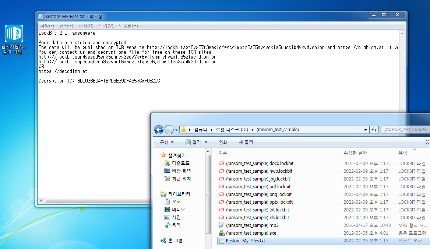
Task: Click navigation pane scrollbar up arrow
Action: pos(208,152)
